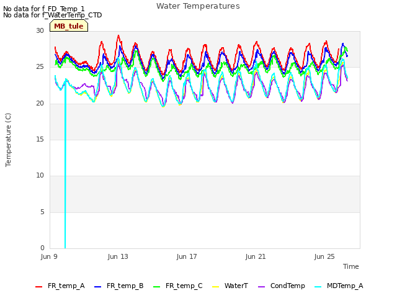The image size is (397, 298).
Task: Click the 10 y-axis tick label
Action: coord(40,175)
